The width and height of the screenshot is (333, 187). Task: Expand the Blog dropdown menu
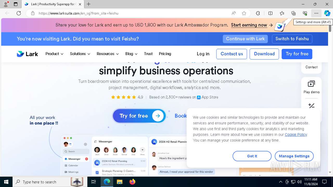click(131, 54)
